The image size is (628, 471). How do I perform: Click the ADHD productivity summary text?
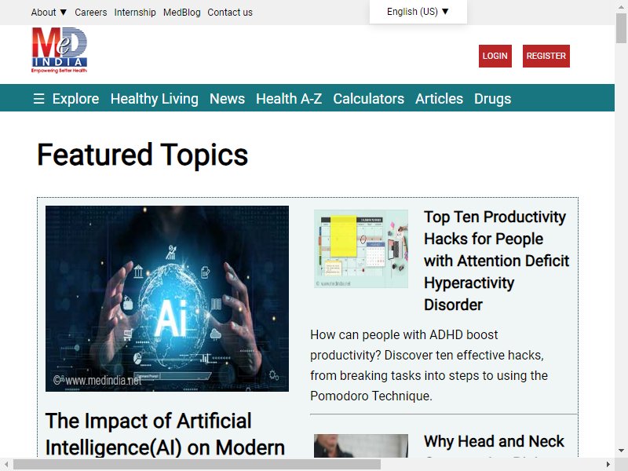tap(429, 365)
